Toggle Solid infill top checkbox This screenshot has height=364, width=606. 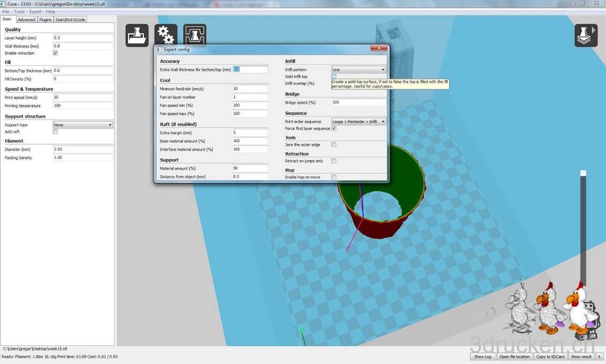coord(334,77)
